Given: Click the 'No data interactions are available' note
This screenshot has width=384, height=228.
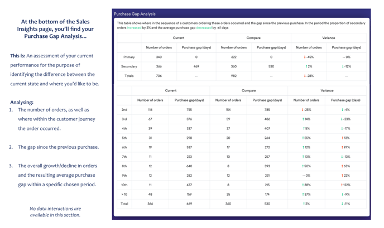Looking at the screenshot, I should pyautogui.click(x=55, y=212).
